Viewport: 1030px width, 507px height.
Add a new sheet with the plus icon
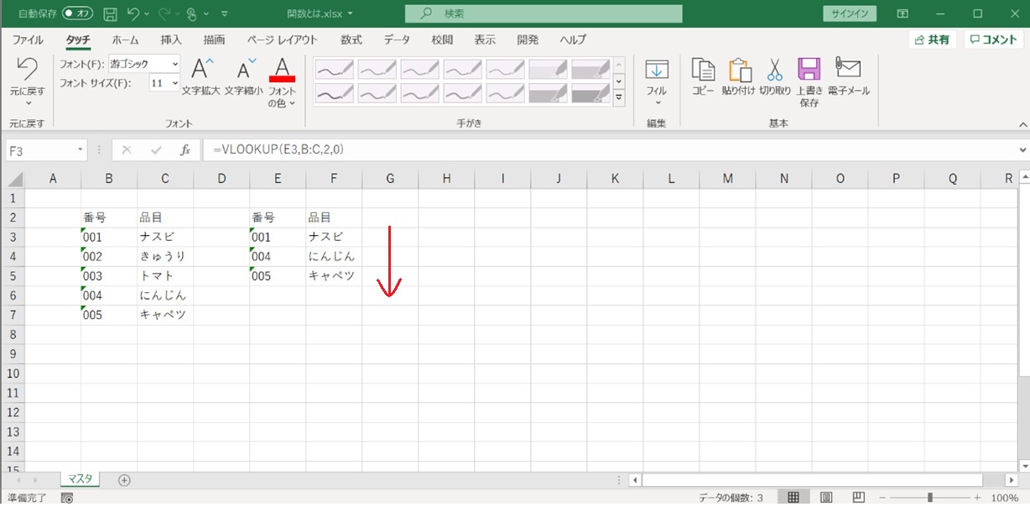[124, 480]
